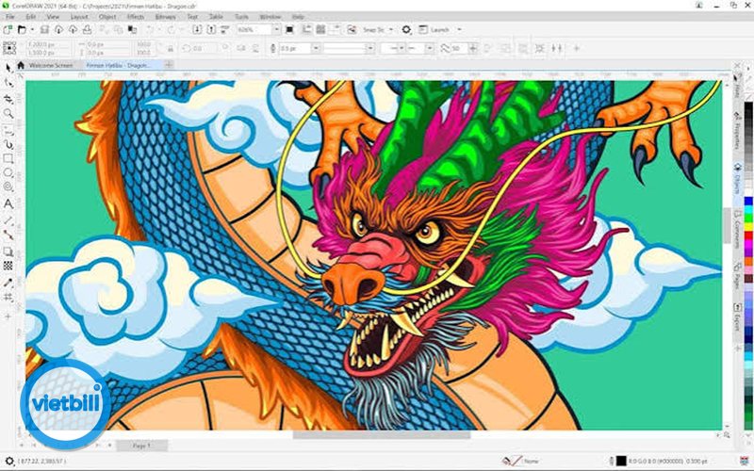Screen dimensions: 754x471
Task: Pick the magenta swatch in color palette
Action: pos(748,244)
